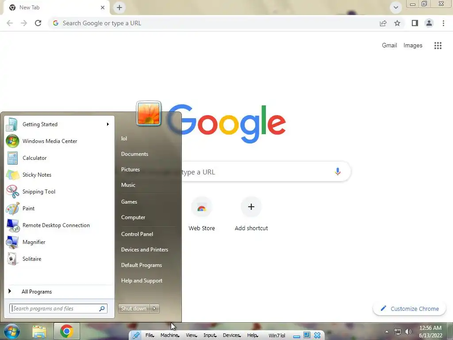The width and height of the screenshot is (453, 340).
Task: Open Windows Media Center via its icon
Action: point(12,141)
